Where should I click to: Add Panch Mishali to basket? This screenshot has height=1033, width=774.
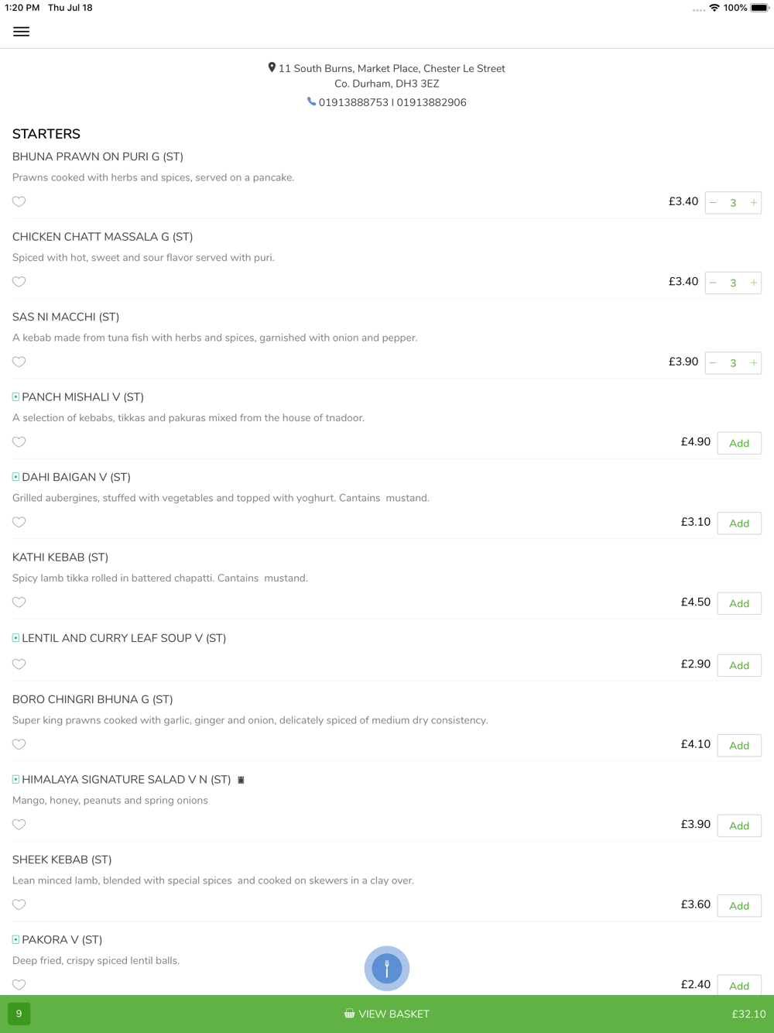point(739,443)
